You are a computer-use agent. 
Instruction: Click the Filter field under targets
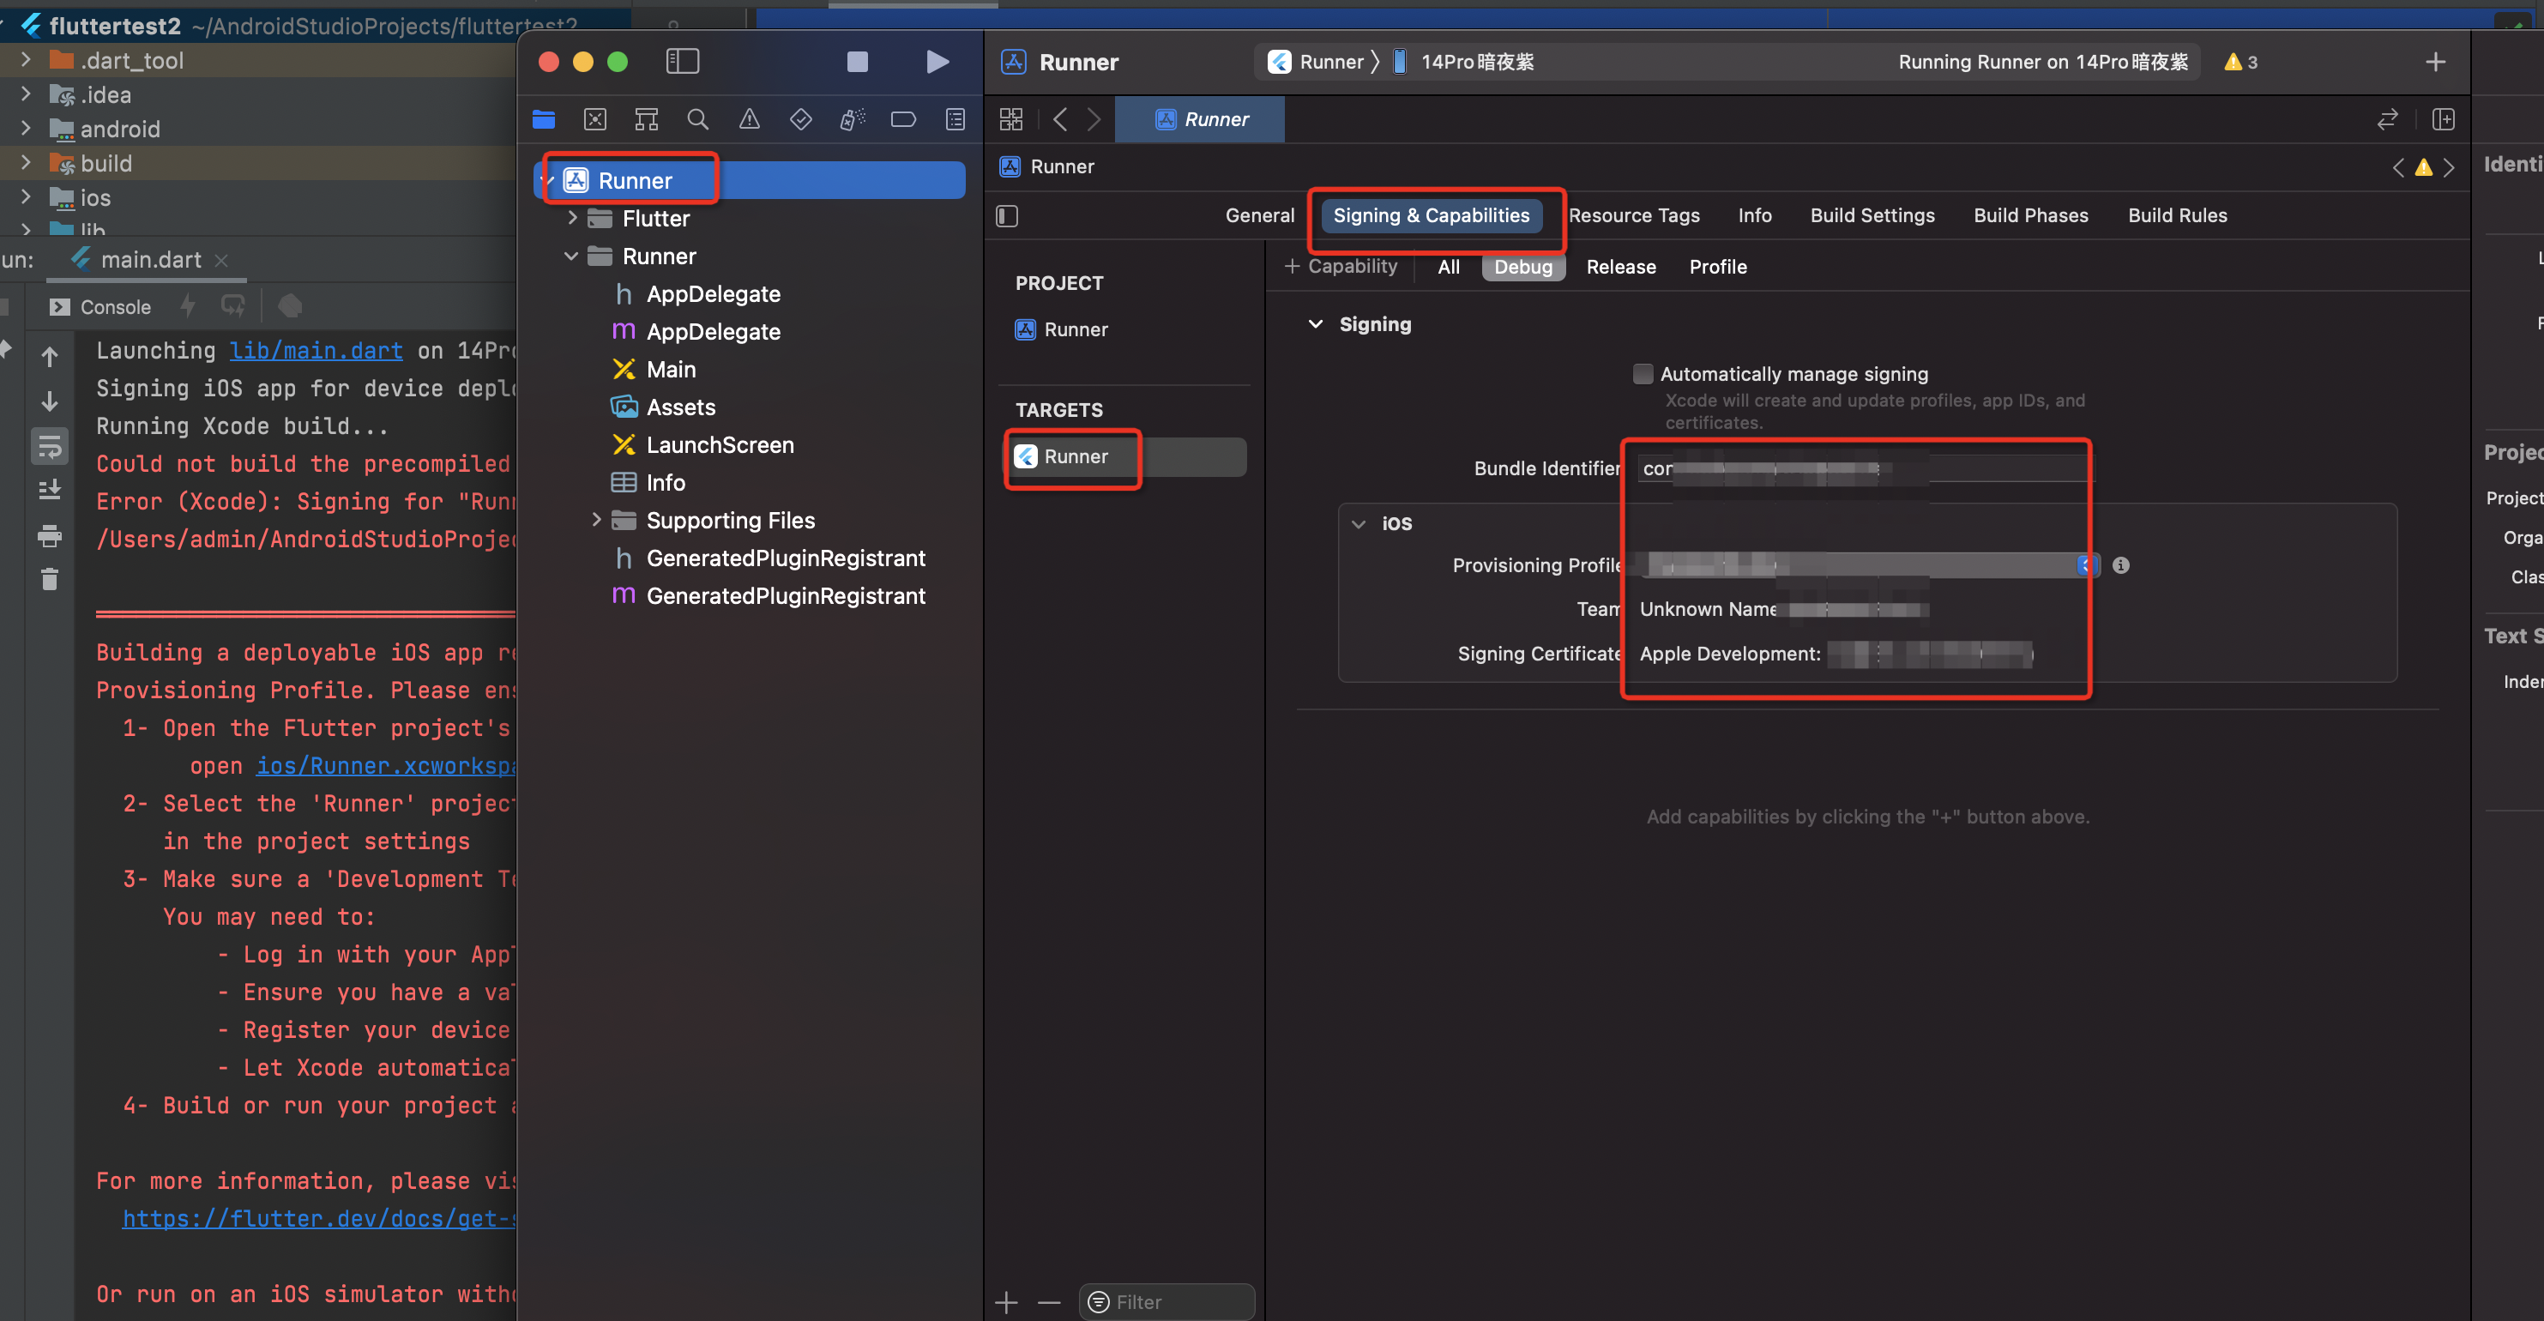pyautogui.click(x=1167, y=1302)
